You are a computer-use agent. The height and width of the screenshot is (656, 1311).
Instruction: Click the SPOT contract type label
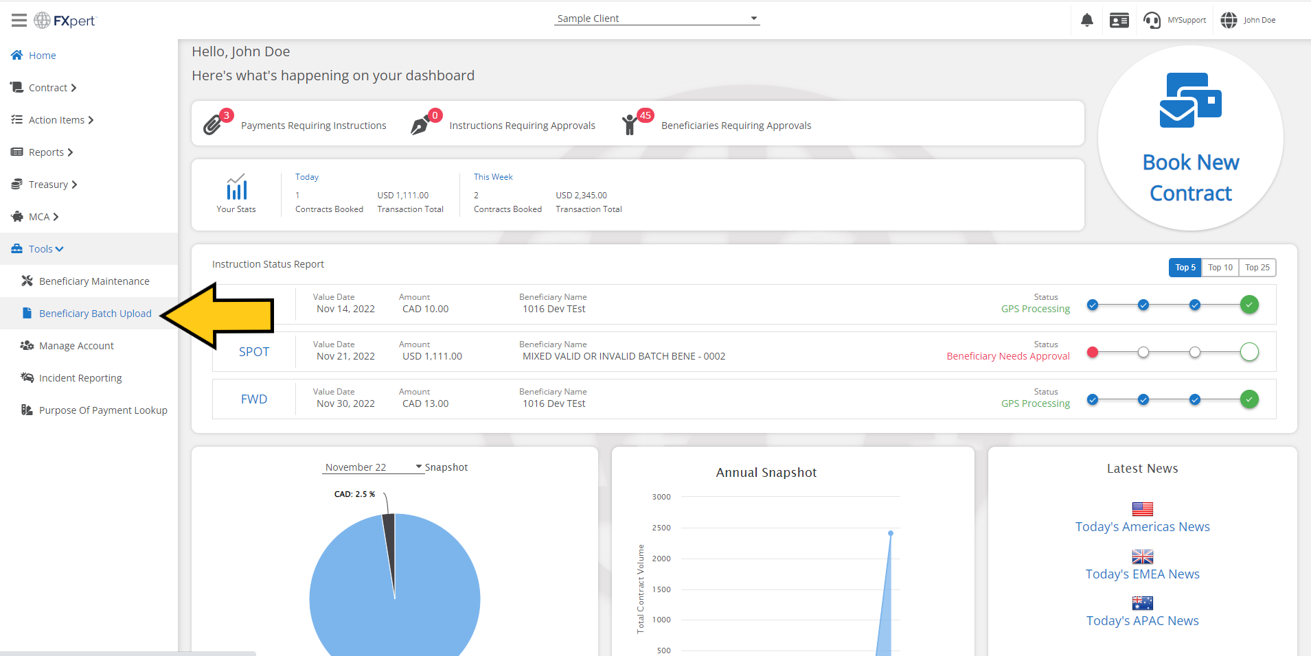point(254,352)
